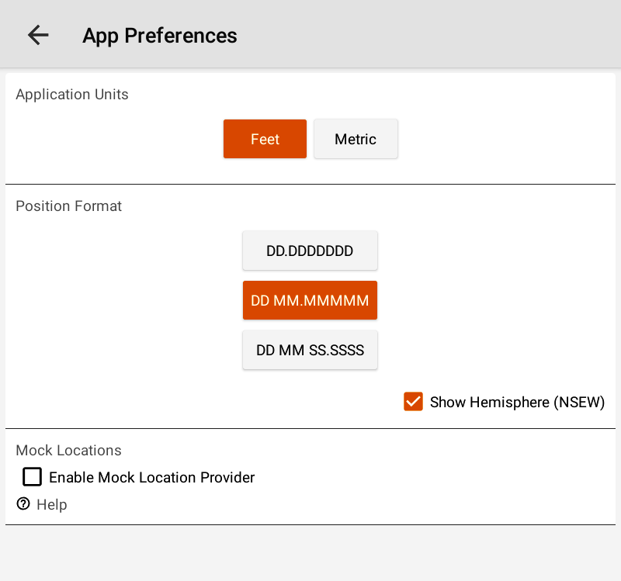The image size is (621, 581).
Task: Tap the back arrow in the header
Action: click(x=37, y=35)
